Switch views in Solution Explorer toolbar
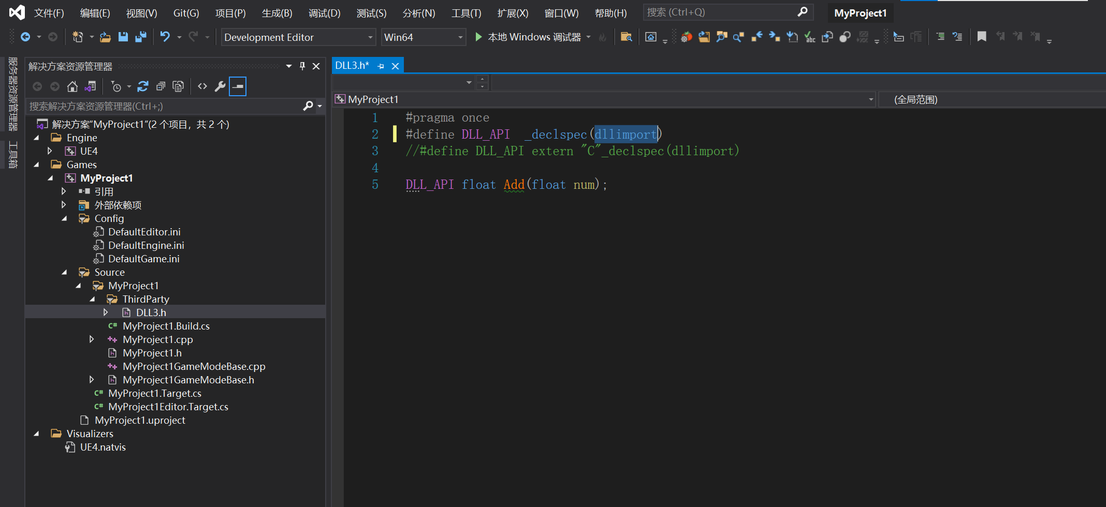 pyautogui.click(x=90, y=86)
